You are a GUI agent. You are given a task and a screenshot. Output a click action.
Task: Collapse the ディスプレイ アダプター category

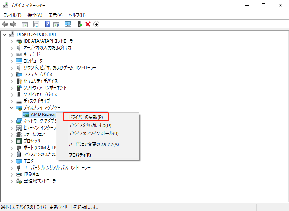click(x=12, y=108)
